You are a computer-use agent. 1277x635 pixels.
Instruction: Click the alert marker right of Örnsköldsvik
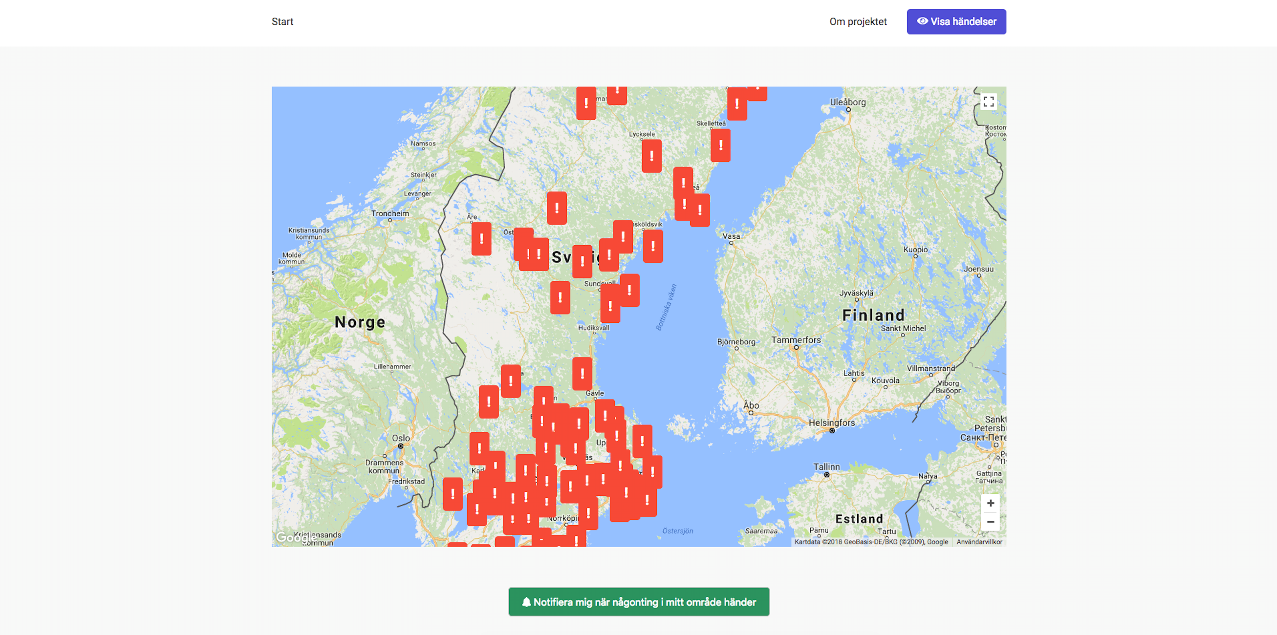coord(653,246)
